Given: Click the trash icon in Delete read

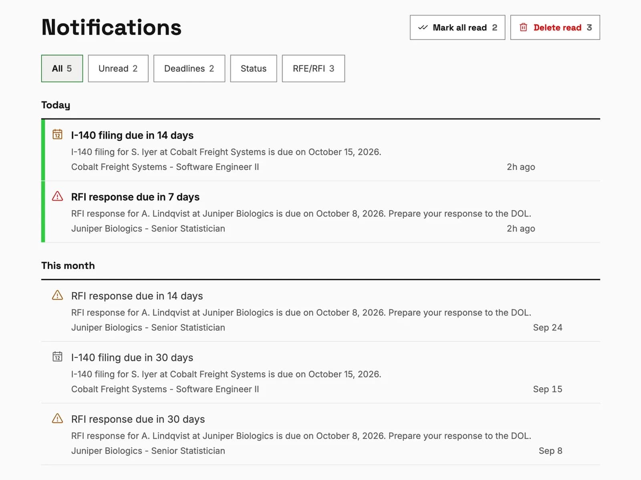Looking at the screenshot, I should [x=523, y=27].
